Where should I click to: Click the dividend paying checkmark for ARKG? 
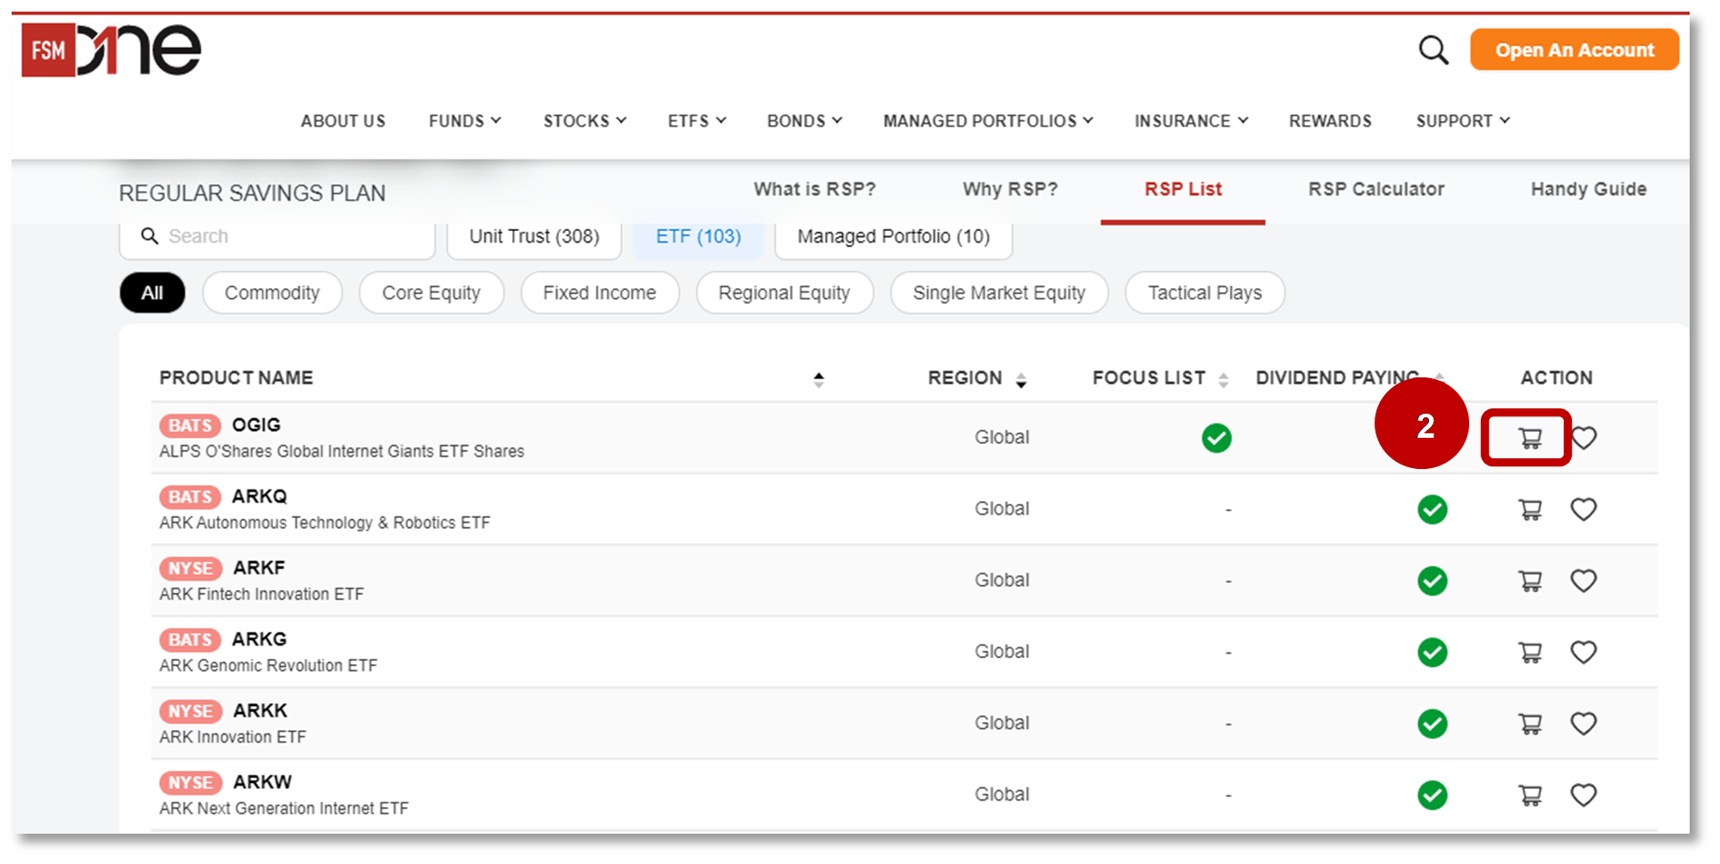[1432, 652]
